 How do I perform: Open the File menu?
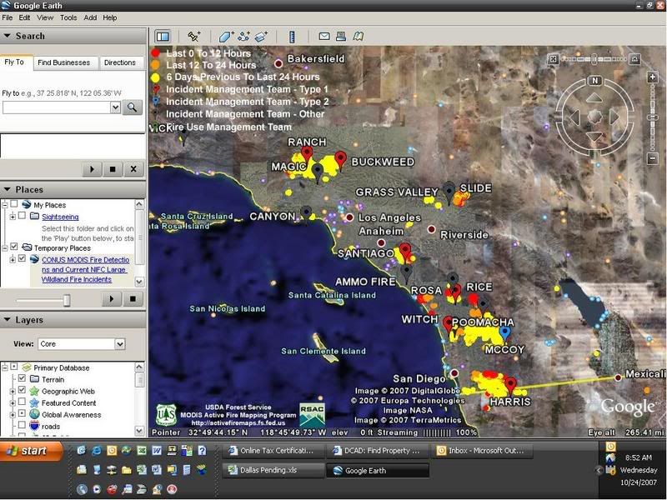pos(8,17)
